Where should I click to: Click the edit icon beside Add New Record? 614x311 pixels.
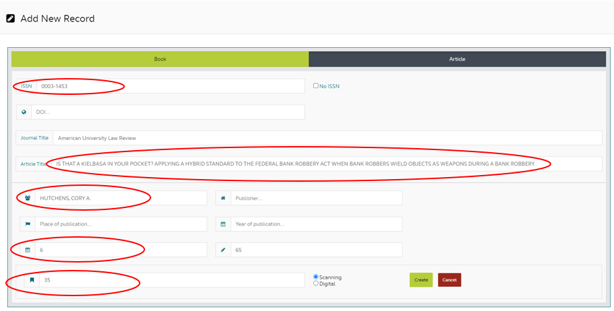(11, 19)
